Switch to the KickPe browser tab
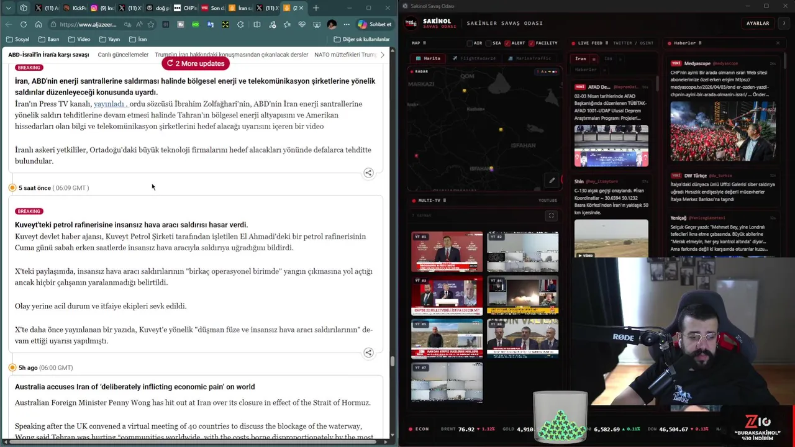 [x=76, y=8]
